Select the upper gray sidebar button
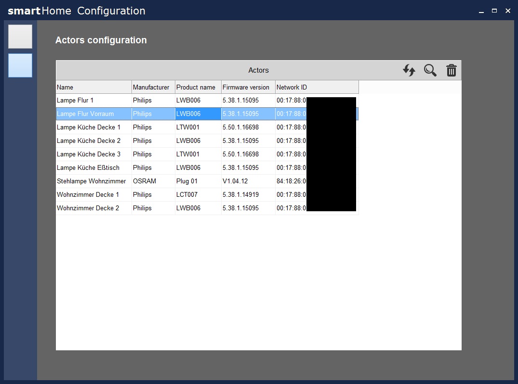This screenshot has height=384, width=518. coord(20,37)
